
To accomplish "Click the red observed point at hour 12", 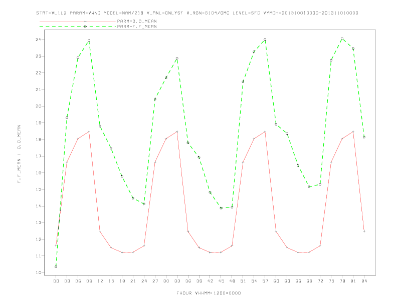I will pos(100,231).
